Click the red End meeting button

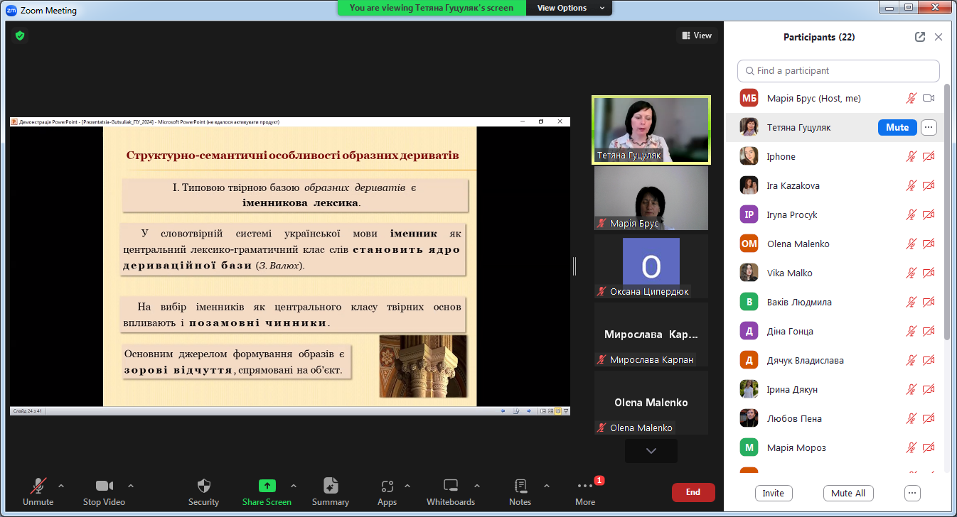point(693,492)
